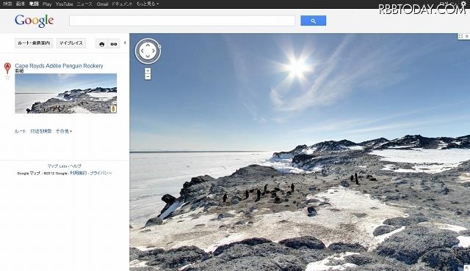The width and height of the screenshot is (470, 271).
Task: Click the blue search magnifier button
Action: coord(314,21)
